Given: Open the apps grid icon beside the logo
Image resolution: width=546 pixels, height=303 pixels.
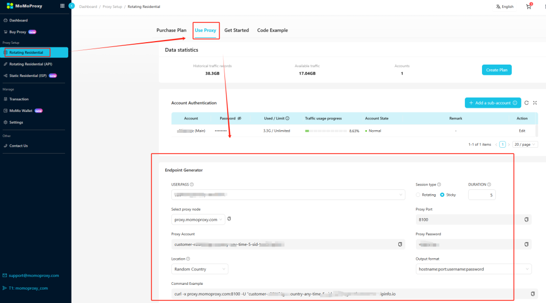Looking at the screenshot, I should click(x=62, y=6).
